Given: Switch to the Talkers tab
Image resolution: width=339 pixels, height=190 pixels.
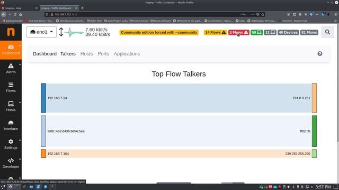Looking at the screenshot, I should (68, 54).
